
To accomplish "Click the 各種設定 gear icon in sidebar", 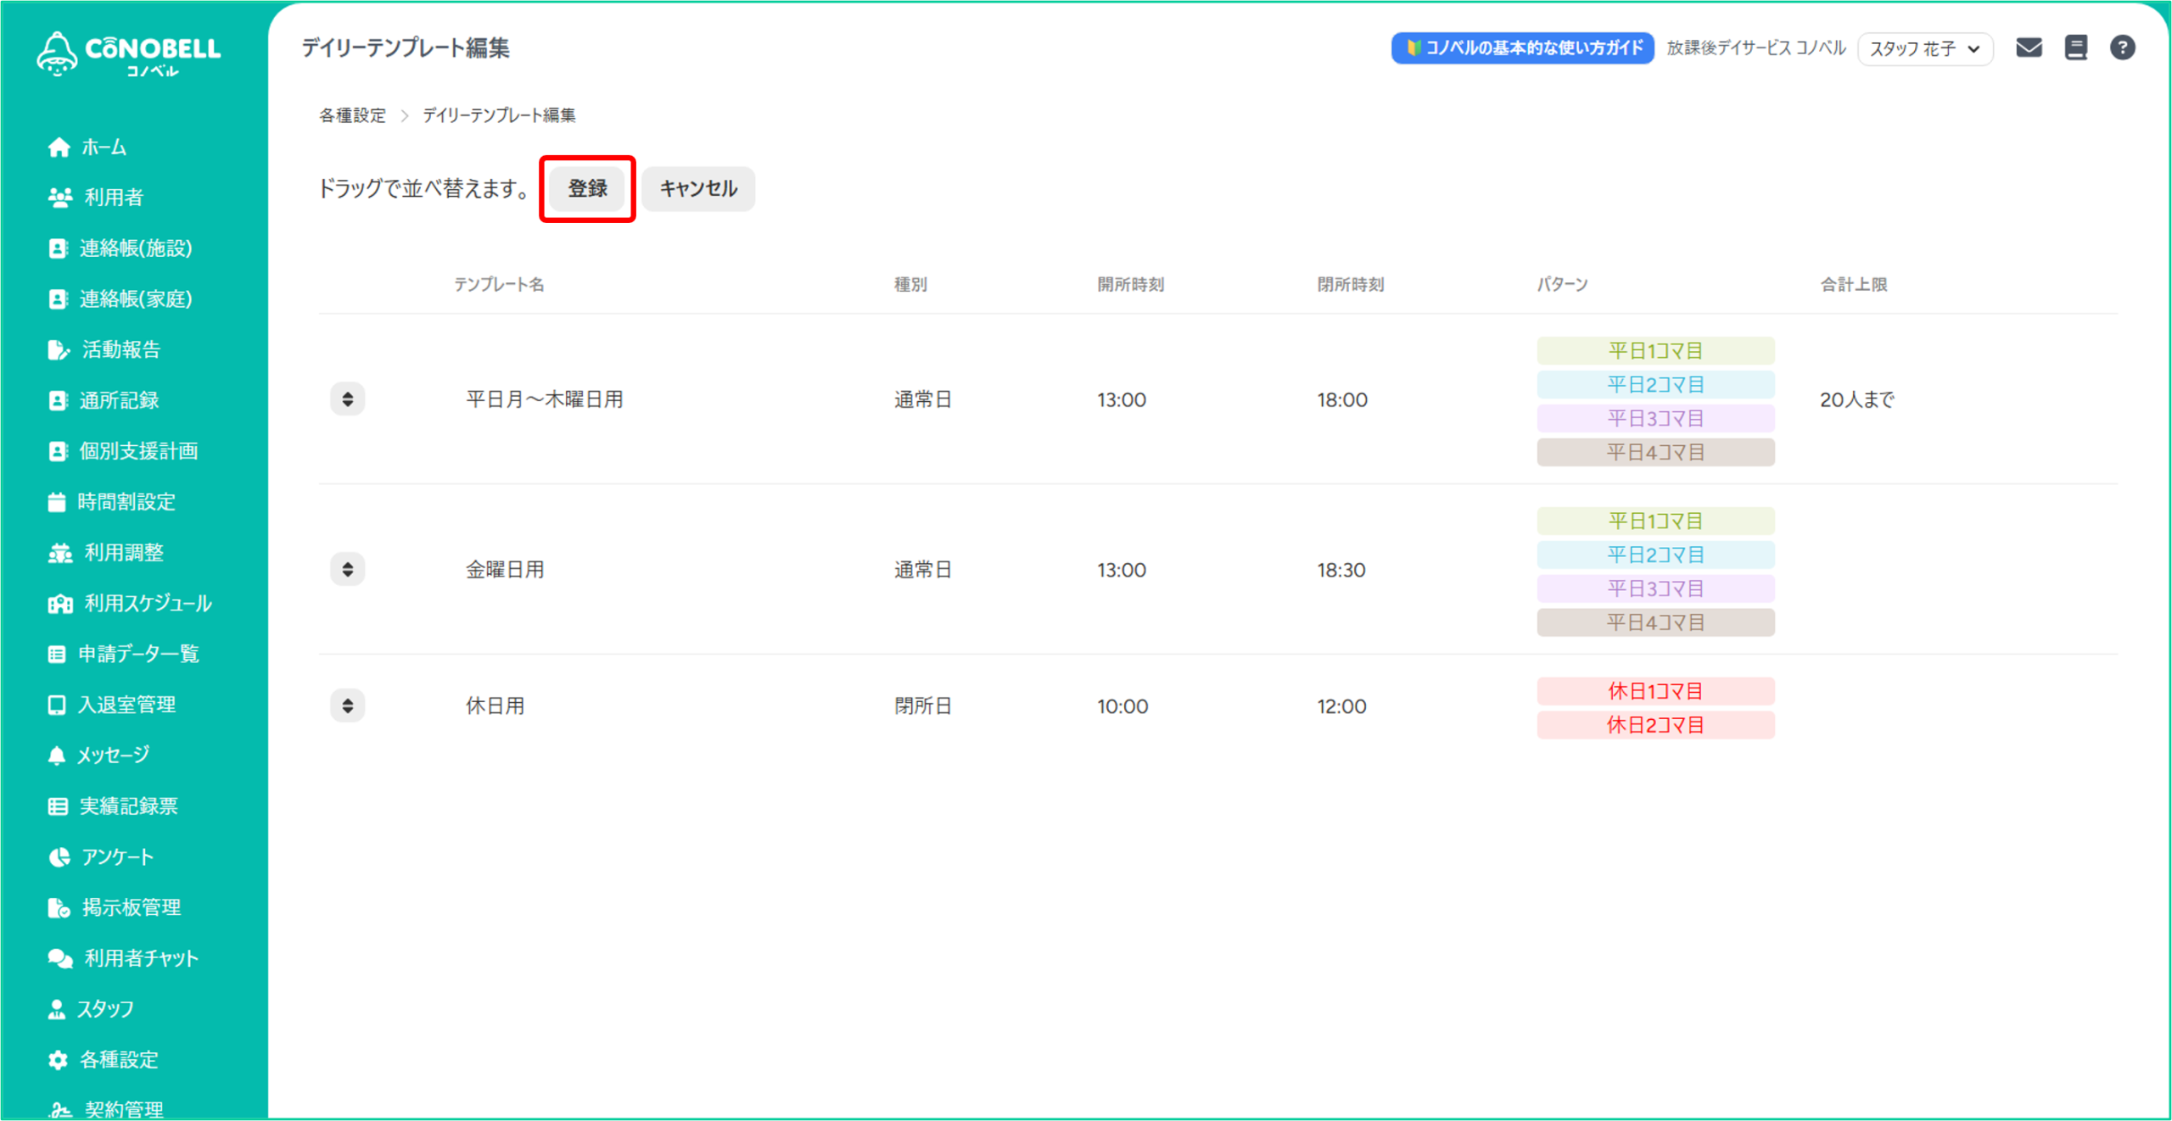I will (x=58, y=1059).
